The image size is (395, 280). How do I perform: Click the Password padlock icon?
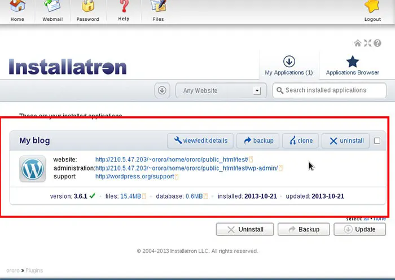coord(87,6)
